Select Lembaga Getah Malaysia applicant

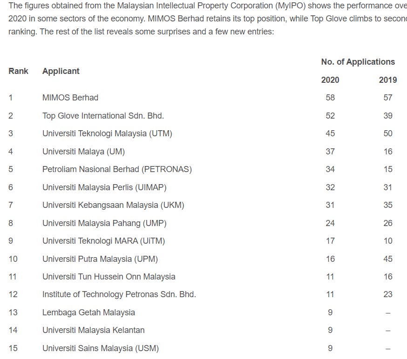pos(88,312)
